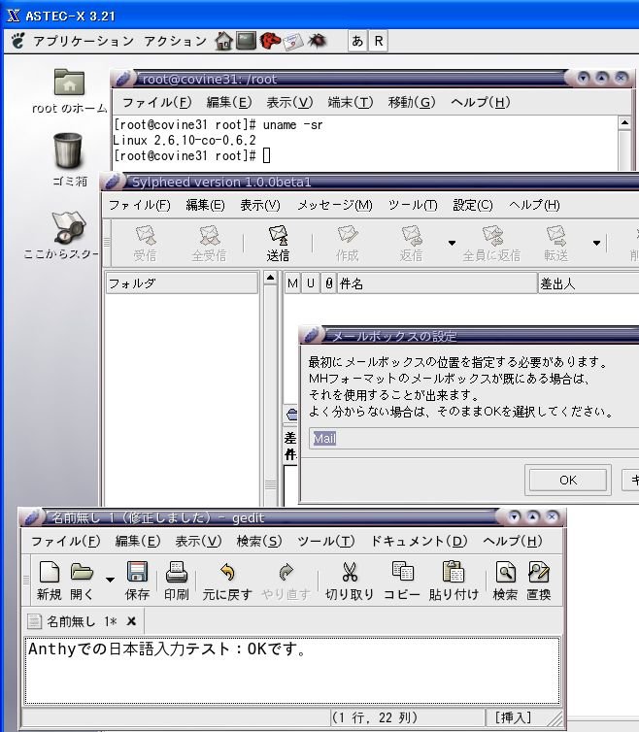Click gedit 元に戻す undo icon
Image resolution: width=639 pixels, height=732 pixels.
227,581
